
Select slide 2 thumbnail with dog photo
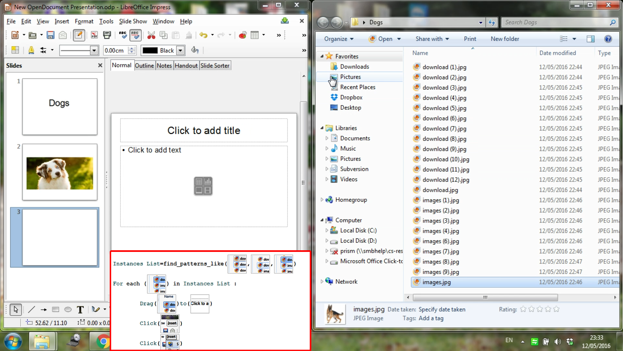click(x=60, y=172)
